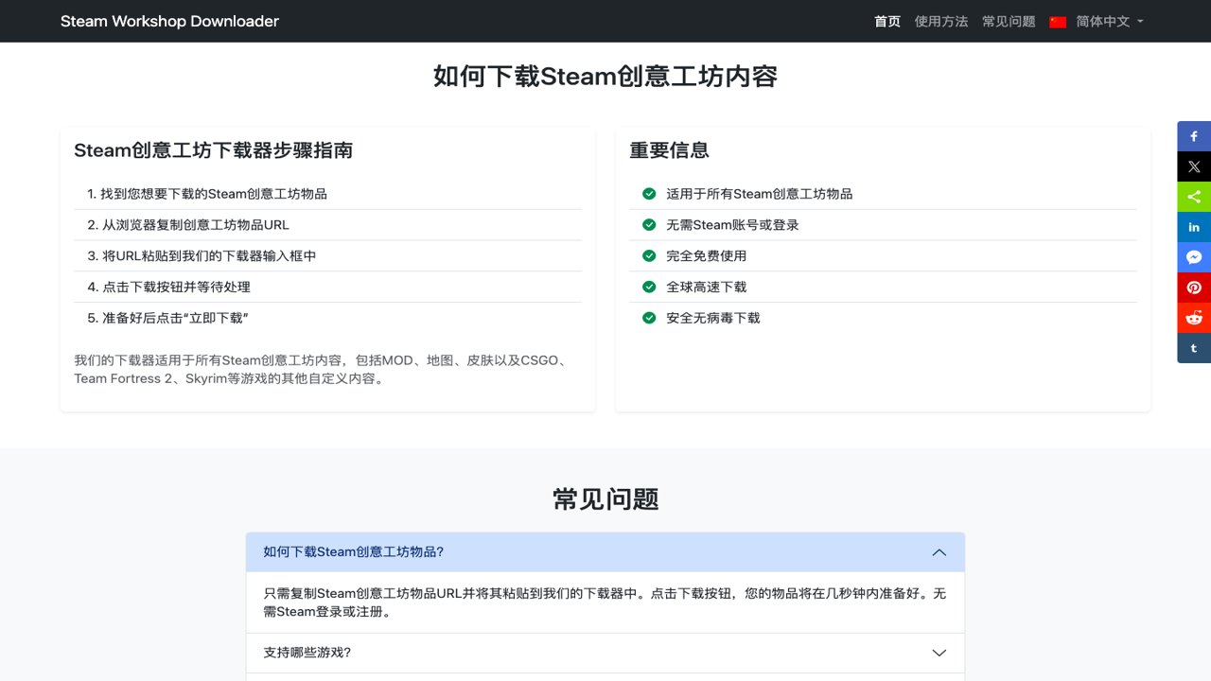
Task: Expand the 支持哪些游戏? FAQ item
Action: 605,653
